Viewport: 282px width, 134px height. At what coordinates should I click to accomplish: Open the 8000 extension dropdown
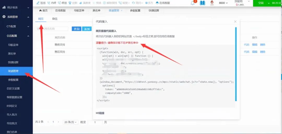[x=223, y=3]
